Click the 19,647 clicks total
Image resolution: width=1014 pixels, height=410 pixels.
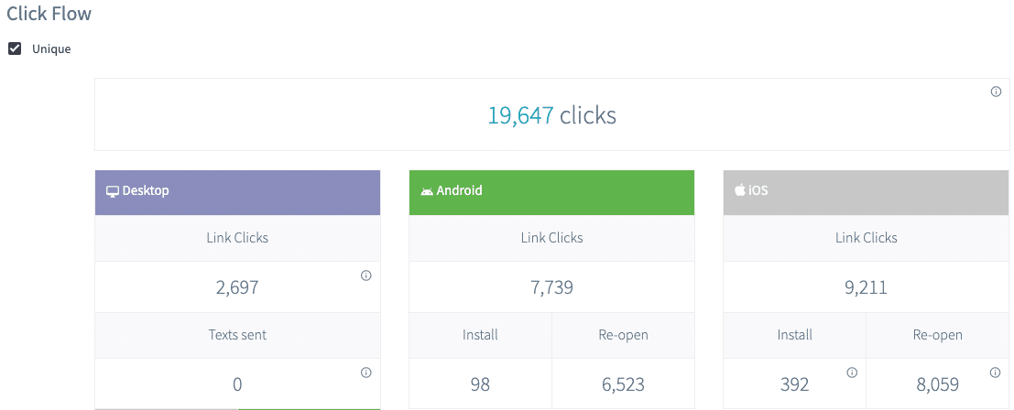(x=551, y=115)
